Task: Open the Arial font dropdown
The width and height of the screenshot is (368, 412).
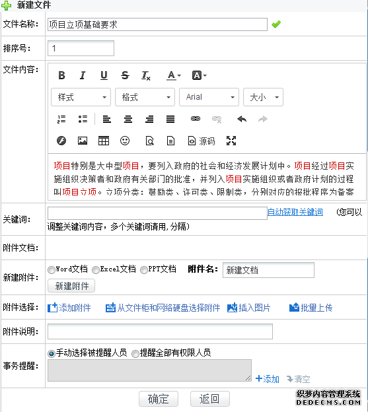Action: click(209, 97)
